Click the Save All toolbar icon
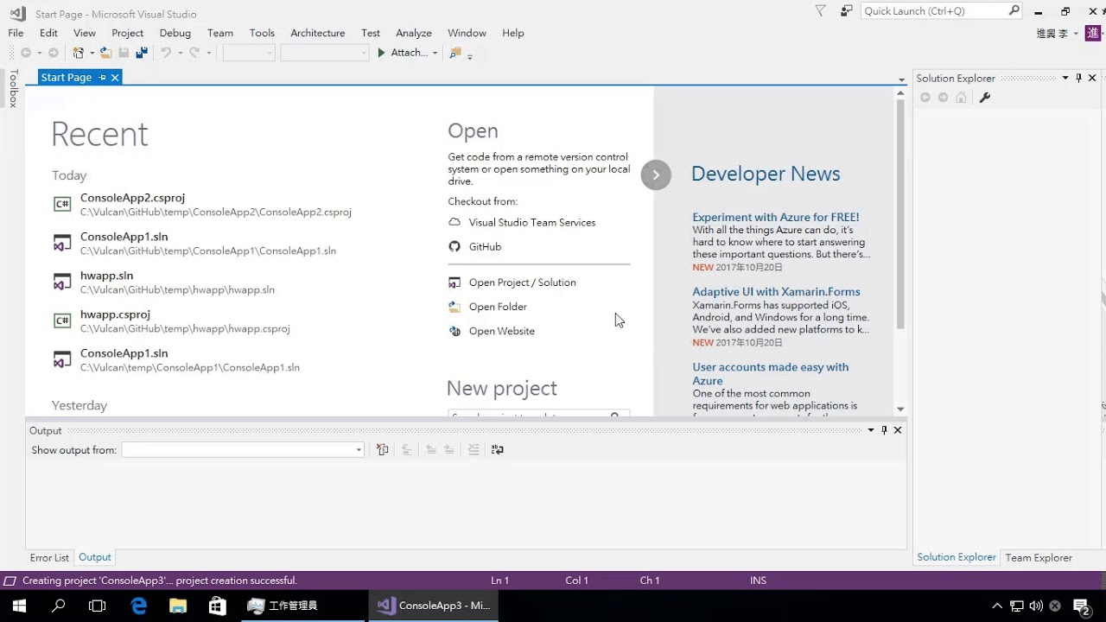 142,53
